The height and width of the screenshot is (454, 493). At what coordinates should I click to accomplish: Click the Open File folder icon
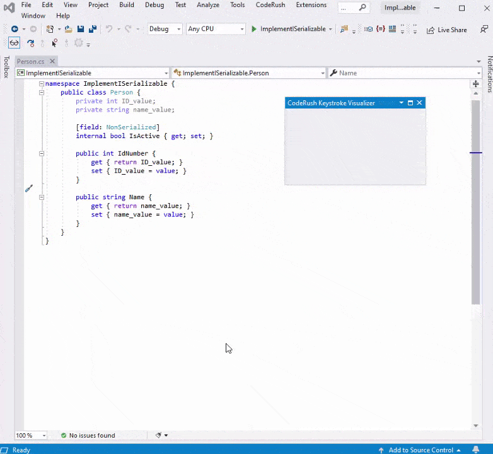click(69, 29)
